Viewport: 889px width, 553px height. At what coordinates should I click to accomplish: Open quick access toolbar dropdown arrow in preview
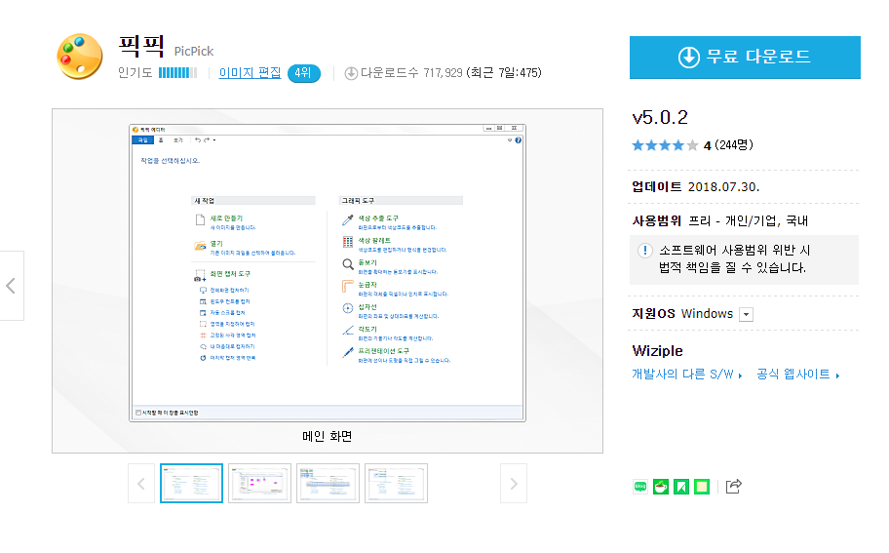pyautogui.click(x=214, y=140)
